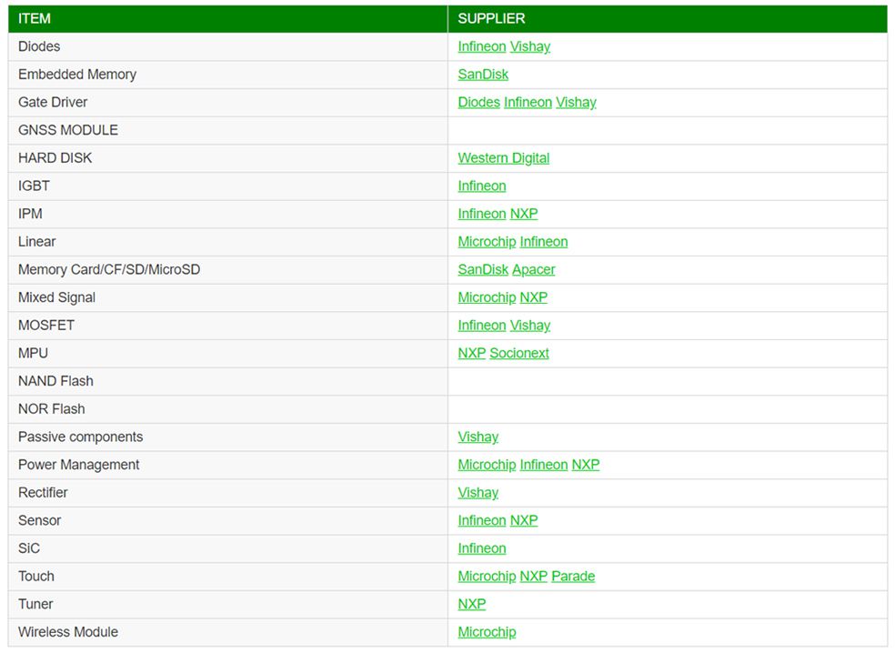Open SanDisk link for Embedded Memory

click(x=483, y=75)
